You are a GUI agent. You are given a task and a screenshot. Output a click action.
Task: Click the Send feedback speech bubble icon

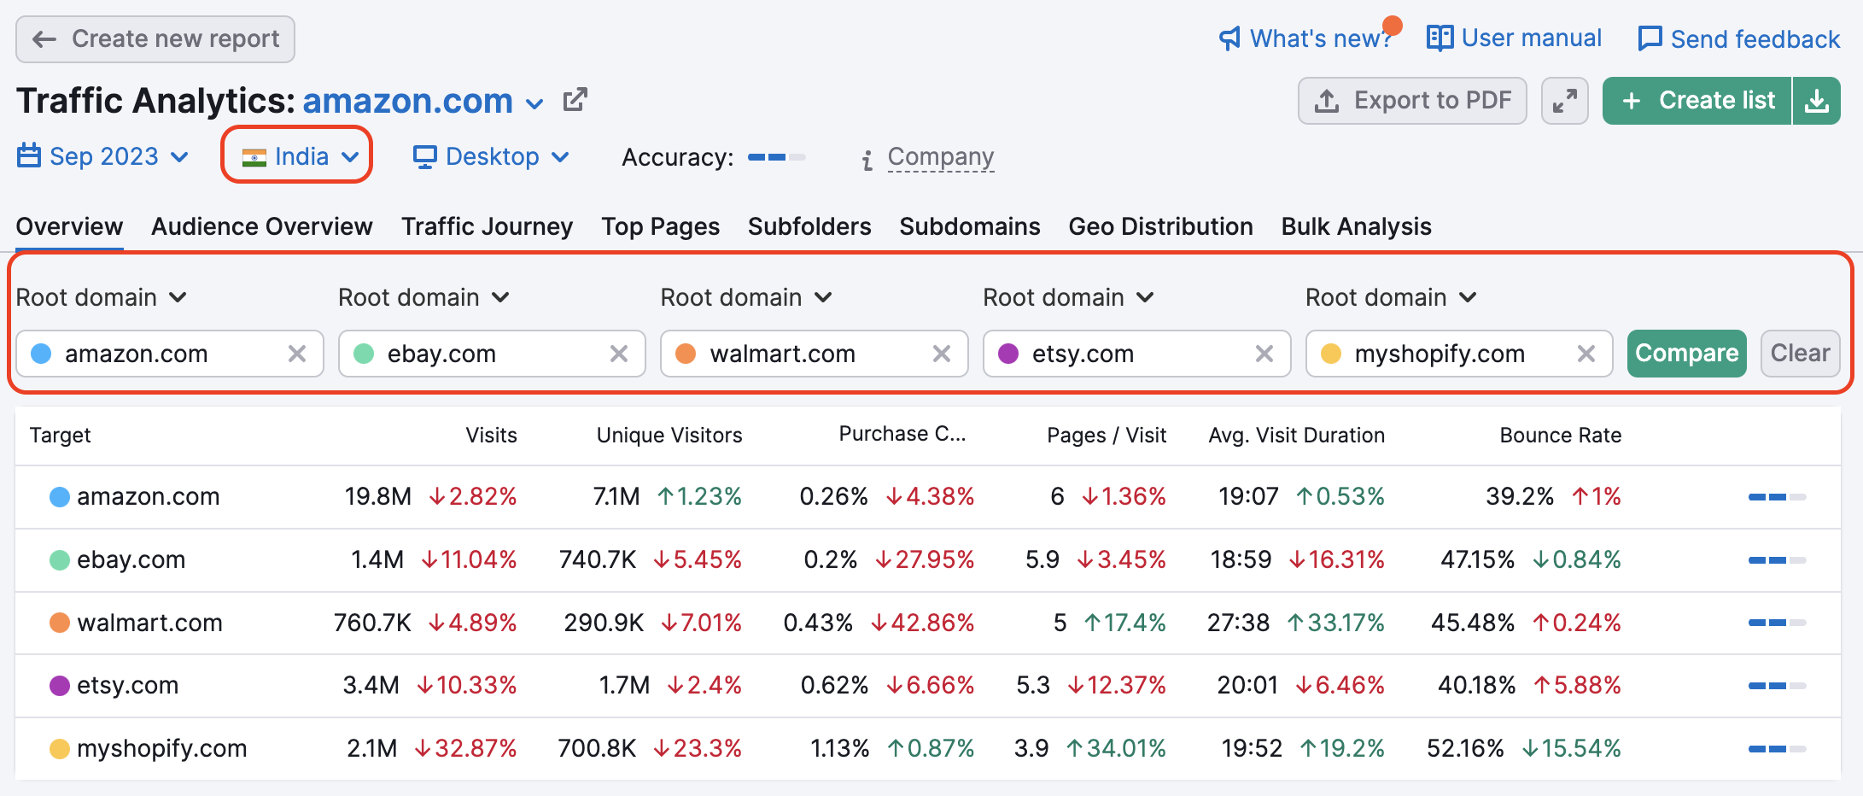click(1650, 39)
